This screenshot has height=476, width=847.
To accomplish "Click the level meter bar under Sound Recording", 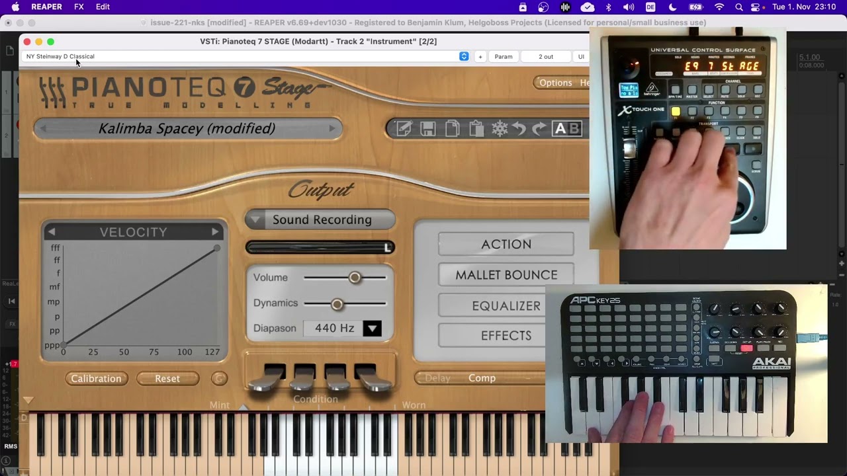I will click(320, 247).
